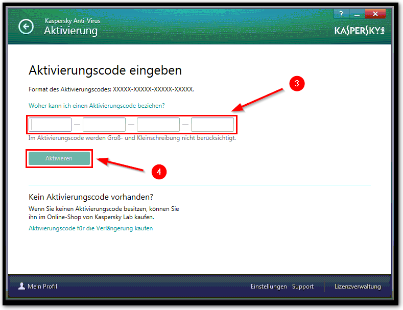The image size is (403, 310).
Task: Click the 'Aktivierung' window title
Action: tap(70, 31)
